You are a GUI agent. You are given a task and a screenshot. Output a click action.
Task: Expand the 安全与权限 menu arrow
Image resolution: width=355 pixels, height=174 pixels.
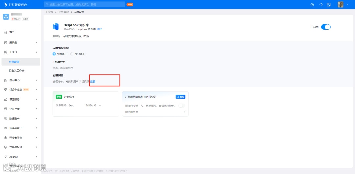point(36,147)
